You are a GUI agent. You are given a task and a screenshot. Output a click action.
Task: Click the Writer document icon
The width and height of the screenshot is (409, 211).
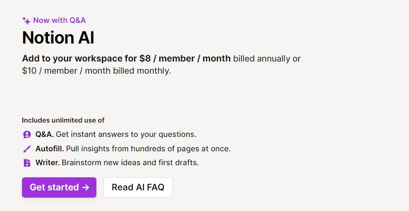pyautogui.click(x=26, y=163)
